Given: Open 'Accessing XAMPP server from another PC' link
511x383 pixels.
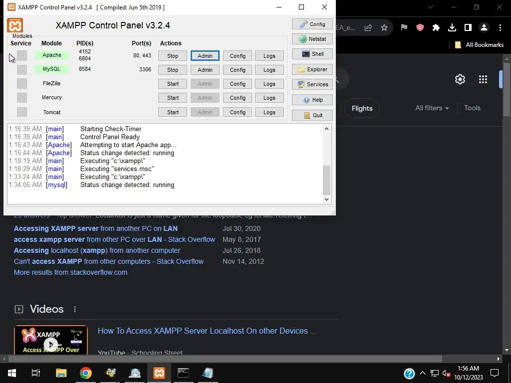Looking at the screenshot, I should point(96,228).
